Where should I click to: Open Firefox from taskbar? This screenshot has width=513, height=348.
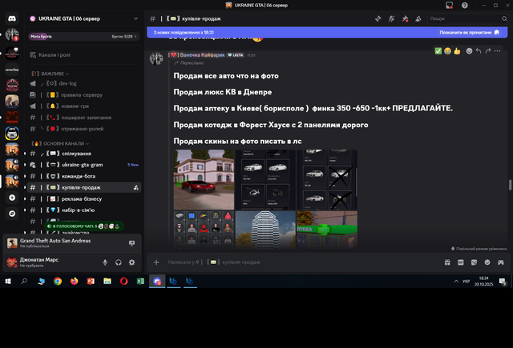pos(75,281)
